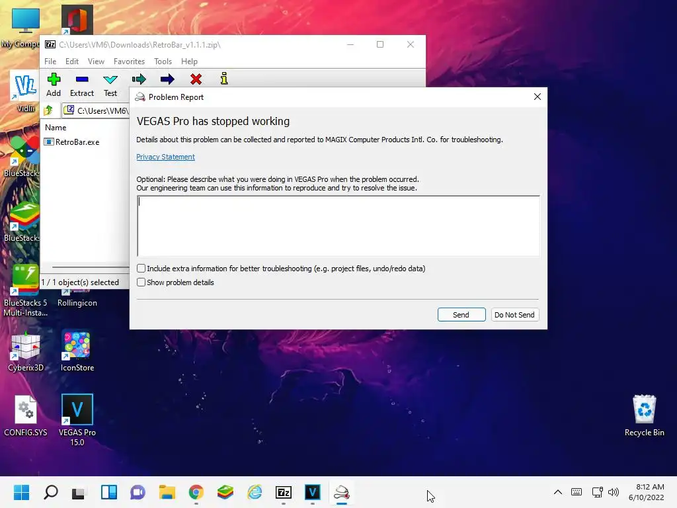
Task: Select RetroBar.exe in the 7-Zip file list
Action: click(x=72, y=142)
